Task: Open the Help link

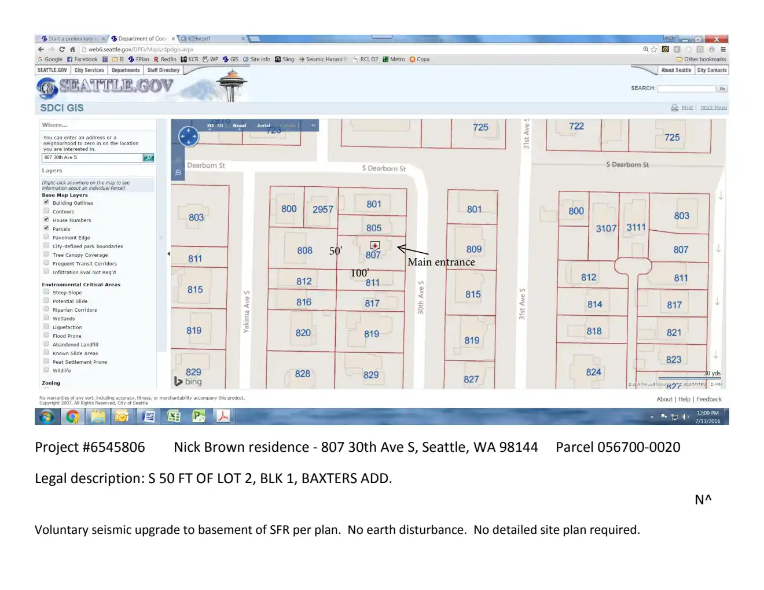Action: (x=685, y=399)
